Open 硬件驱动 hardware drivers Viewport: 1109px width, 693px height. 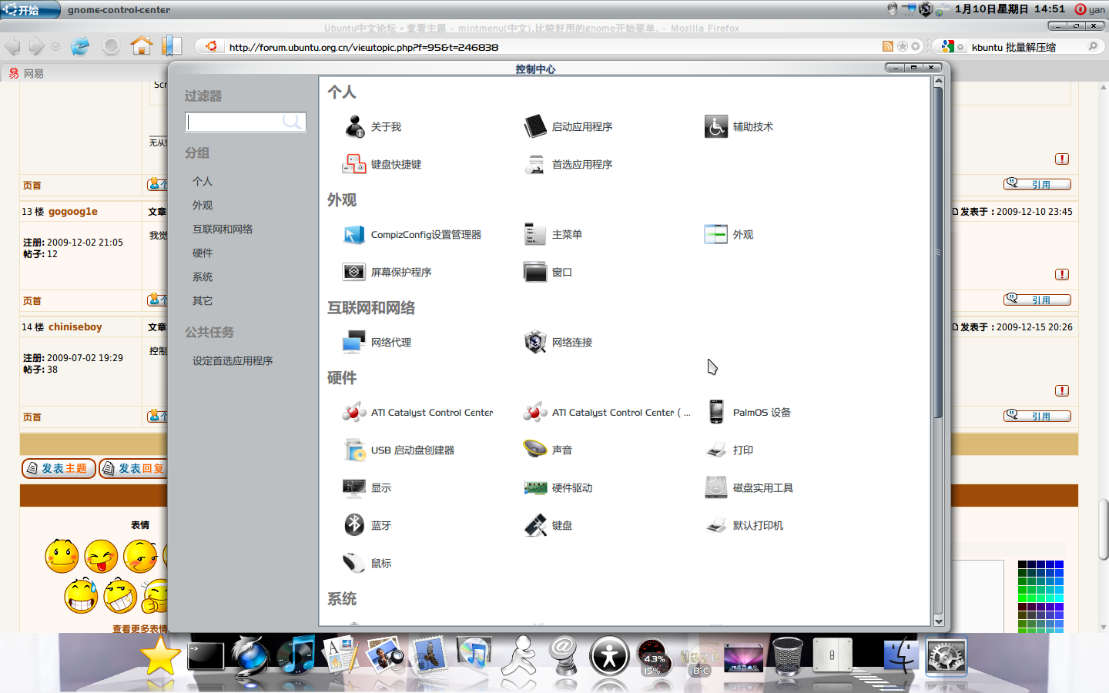coord(558,487)
